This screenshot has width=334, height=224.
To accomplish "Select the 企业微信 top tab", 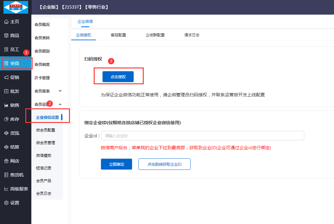I will pos(85,21).
